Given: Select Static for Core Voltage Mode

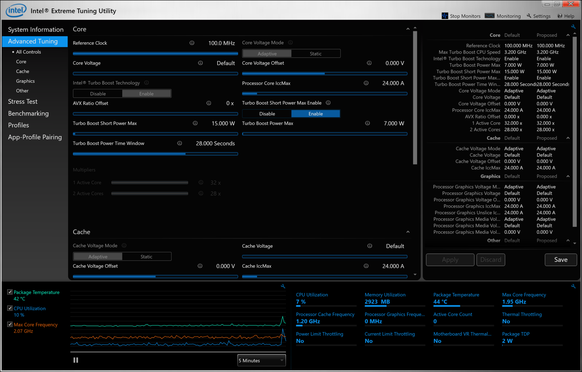Looking at the screenshot, I should tap(315, 54).
